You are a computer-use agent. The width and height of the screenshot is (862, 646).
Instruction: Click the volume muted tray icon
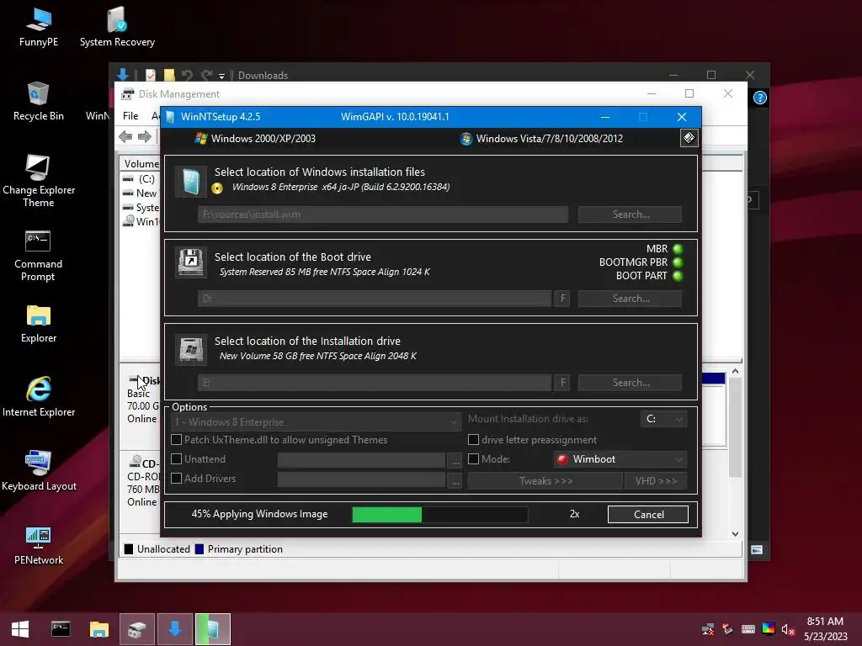(788, 629)
